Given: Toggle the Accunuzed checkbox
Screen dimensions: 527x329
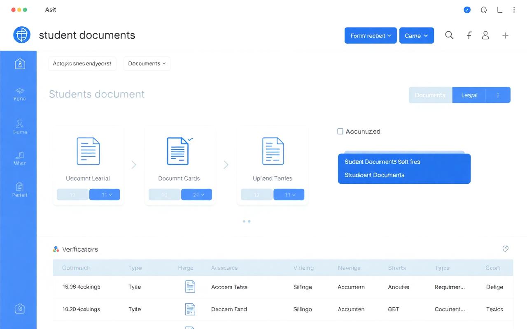Looking at the screenshot, I should (340, 132).
